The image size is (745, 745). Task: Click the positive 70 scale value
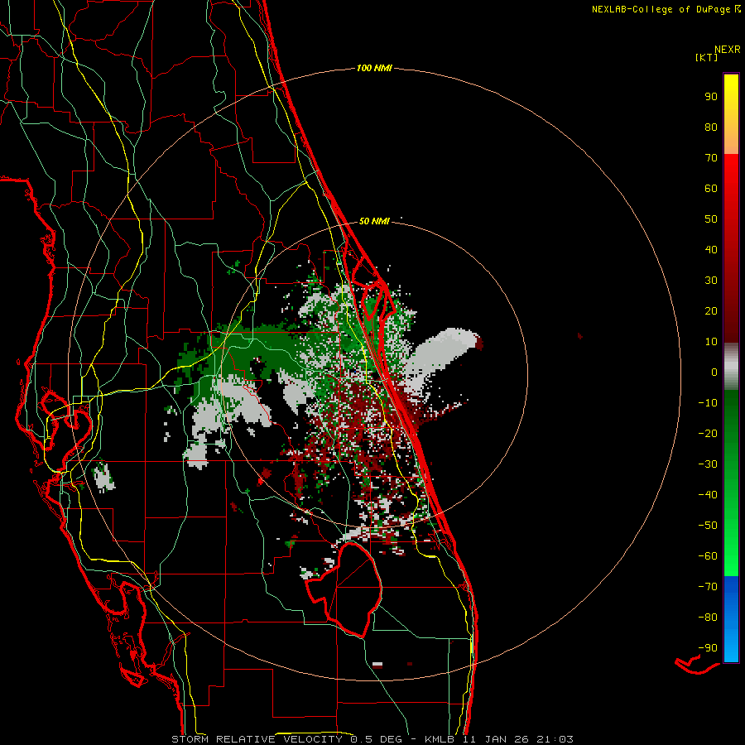point(711,158)
